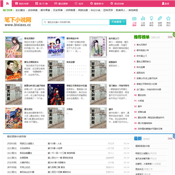The width and height of the screenshot is (175, 175).
Task: Click the 笔下小说网 site logo
Action: pyautogui.click(x=18, y=22)
